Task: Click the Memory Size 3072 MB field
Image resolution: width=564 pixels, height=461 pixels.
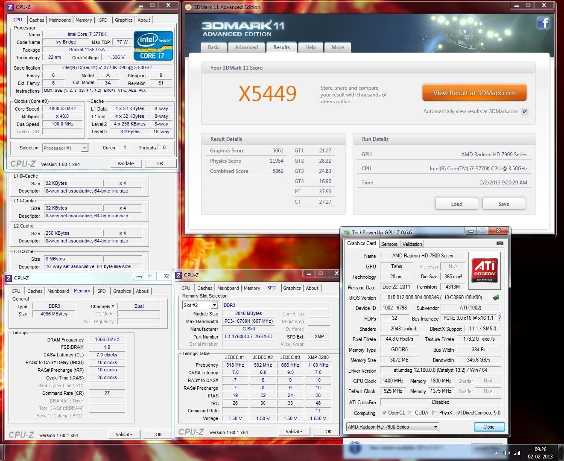Action: click(399, 360)
